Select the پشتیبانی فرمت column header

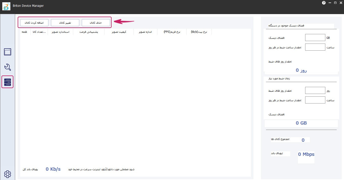(89, 32)
